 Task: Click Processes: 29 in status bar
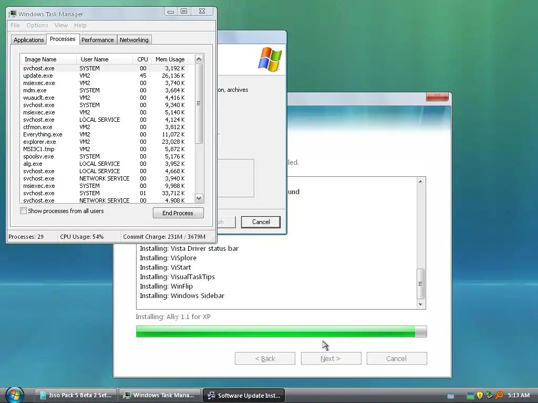point(26,237)
